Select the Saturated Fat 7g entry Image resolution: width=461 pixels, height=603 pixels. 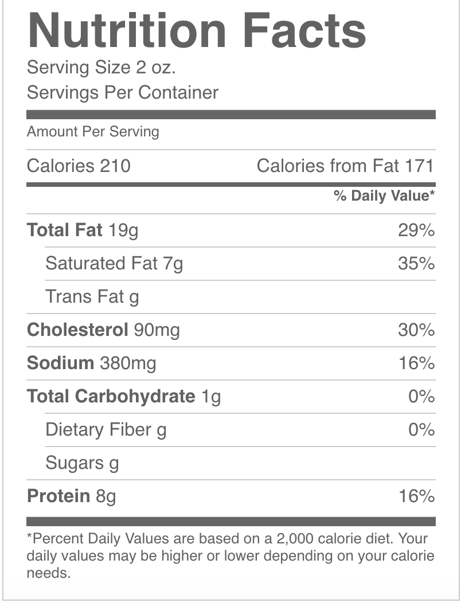pos(114,264)
